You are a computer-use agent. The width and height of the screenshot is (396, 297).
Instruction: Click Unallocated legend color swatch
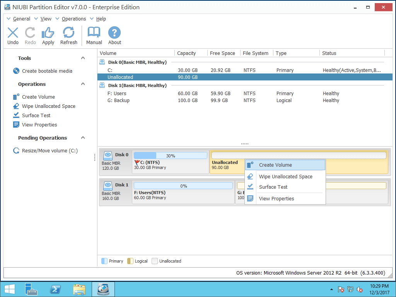click(x=155, y=261)
